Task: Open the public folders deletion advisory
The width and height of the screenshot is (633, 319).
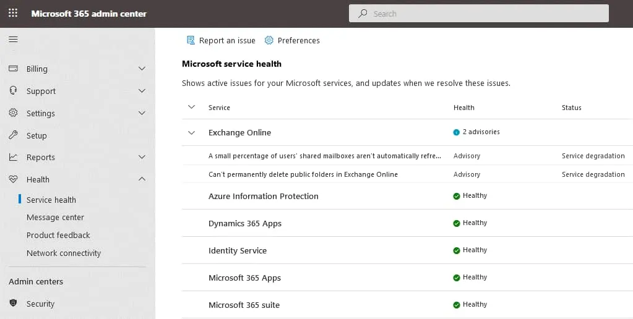Action: click(303, 174)
